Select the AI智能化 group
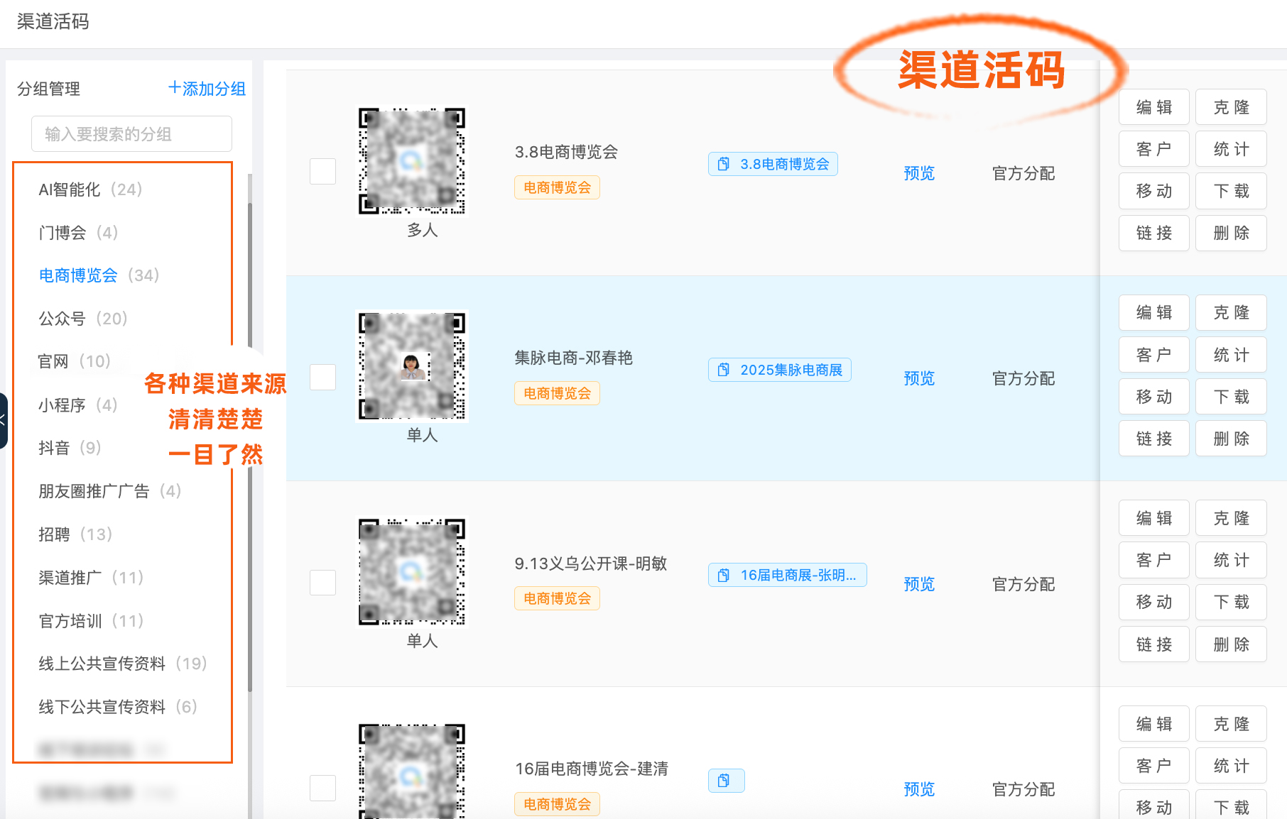Screen dimensions: 1287x819 click(x=90, y=189)
